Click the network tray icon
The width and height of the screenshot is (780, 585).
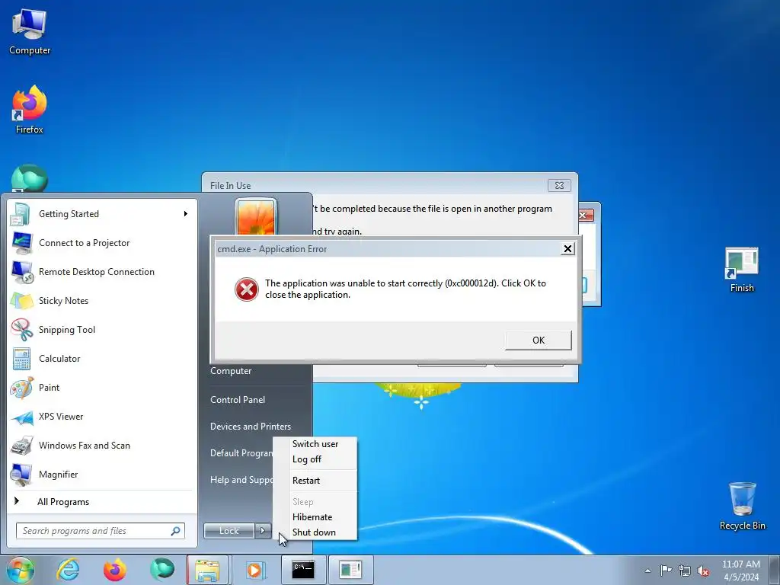tap(685, 571)
